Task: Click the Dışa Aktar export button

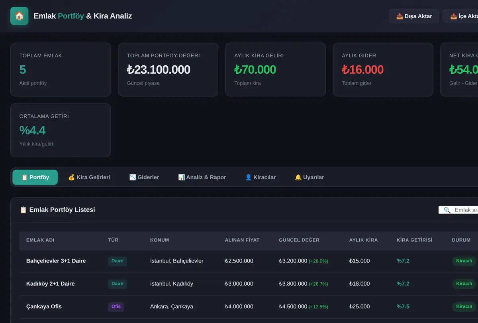Action: 414,16
